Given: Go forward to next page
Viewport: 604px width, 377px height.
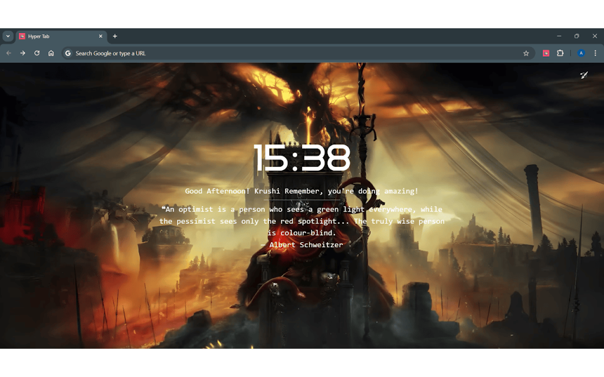Looking at the screenshot, I should click(x=23, y=53).
